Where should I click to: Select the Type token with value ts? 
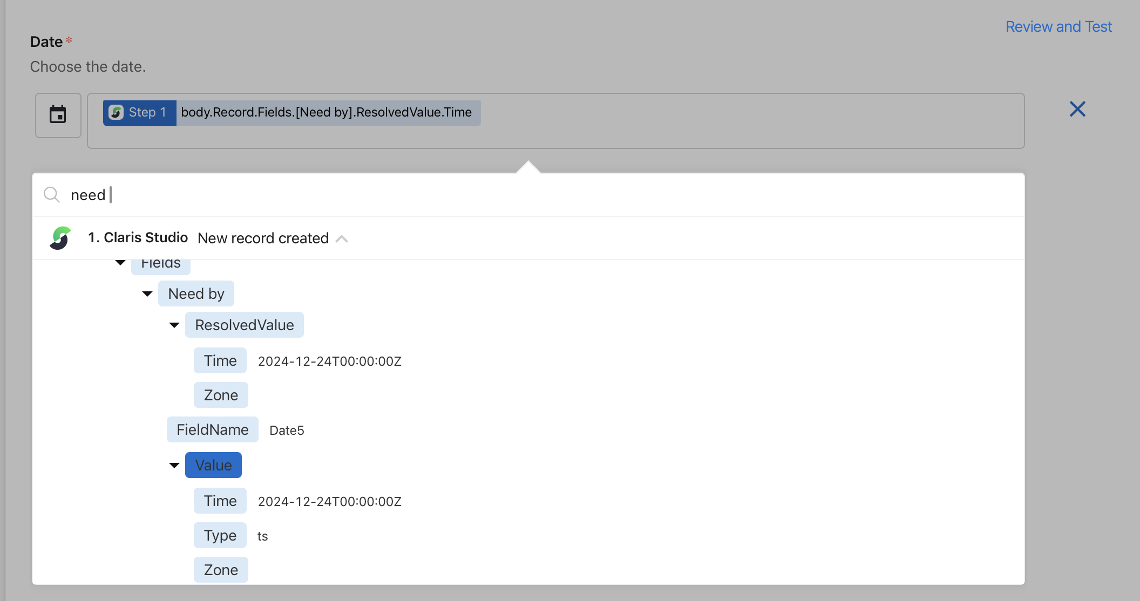click(220, 535)
